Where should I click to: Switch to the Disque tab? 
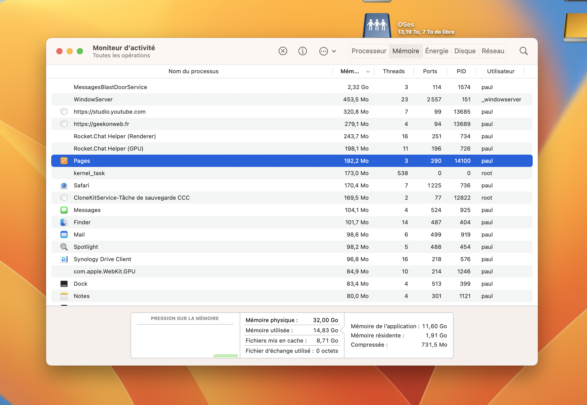[465, 51]
